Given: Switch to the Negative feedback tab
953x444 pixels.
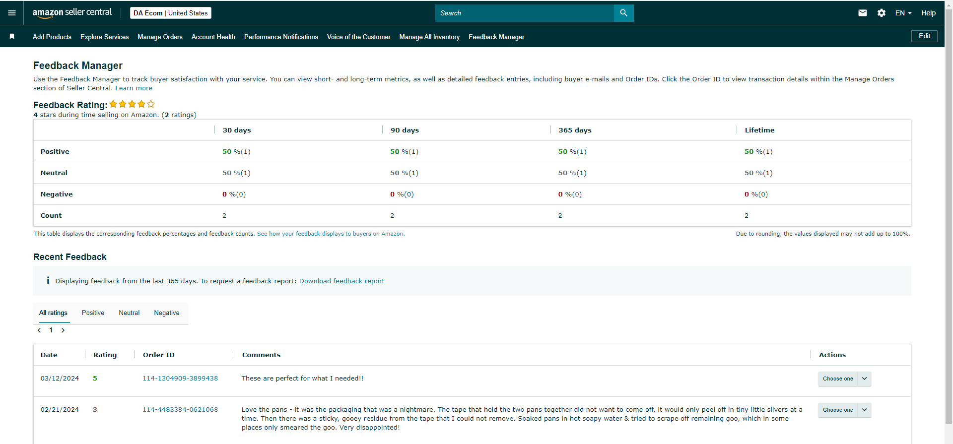Looking at the screenshot, I should [x=167, y=313].
